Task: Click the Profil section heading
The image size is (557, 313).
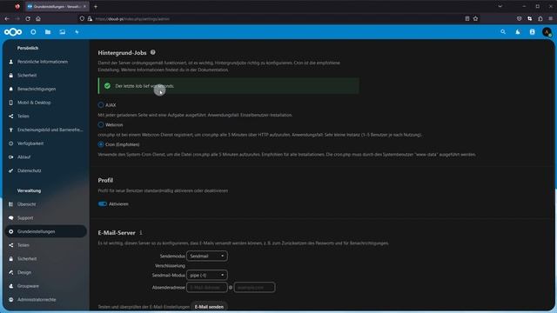Action: click(105, 180)
